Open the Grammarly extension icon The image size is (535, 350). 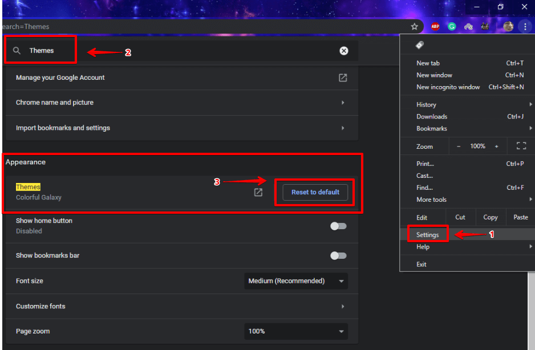click(452, 27)
